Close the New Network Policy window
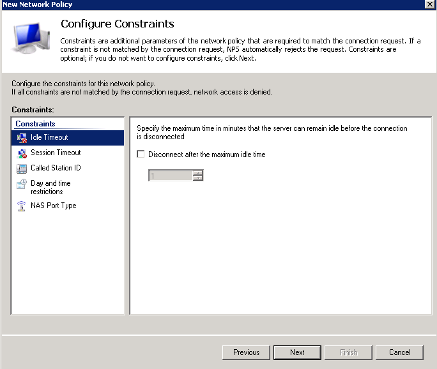Viewport: 437px width, 369px height. coord(430,4)
